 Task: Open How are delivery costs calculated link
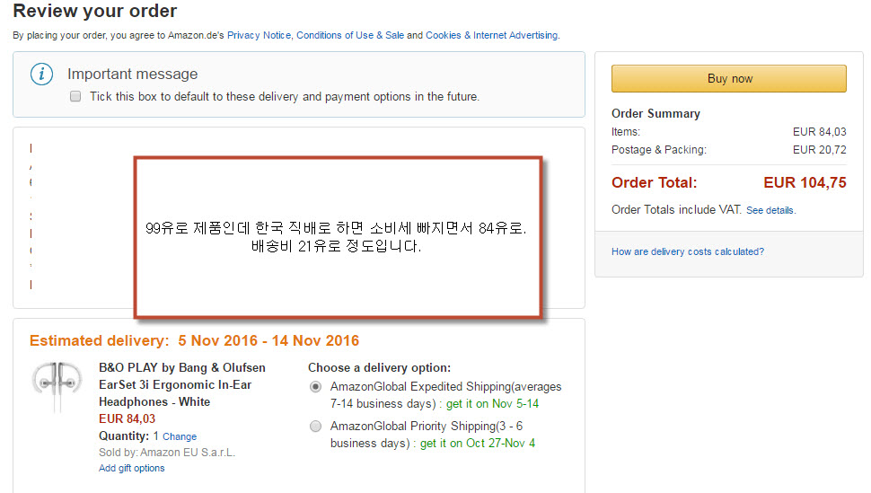(x=688, y=251)
